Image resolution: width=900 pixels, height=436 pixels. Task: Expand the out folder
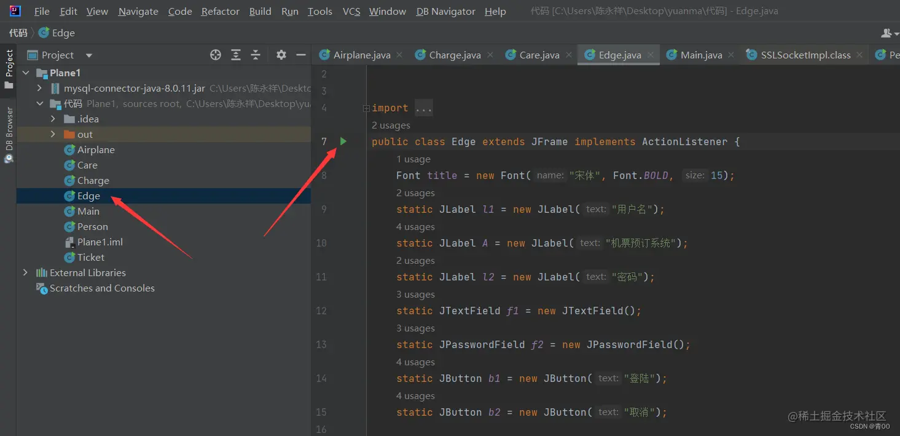pyautogui.click(x=53, y=134)
